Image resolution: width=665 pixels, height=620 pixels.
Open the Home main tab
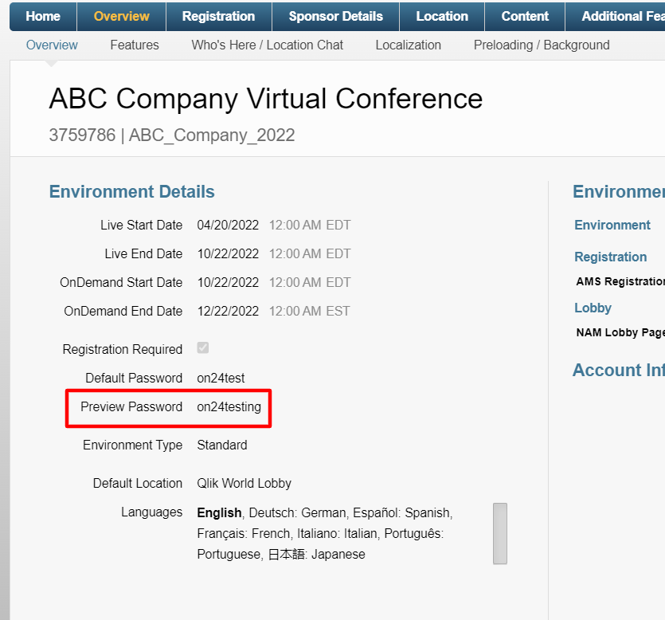pyautogui.click(x=43, y=17)
